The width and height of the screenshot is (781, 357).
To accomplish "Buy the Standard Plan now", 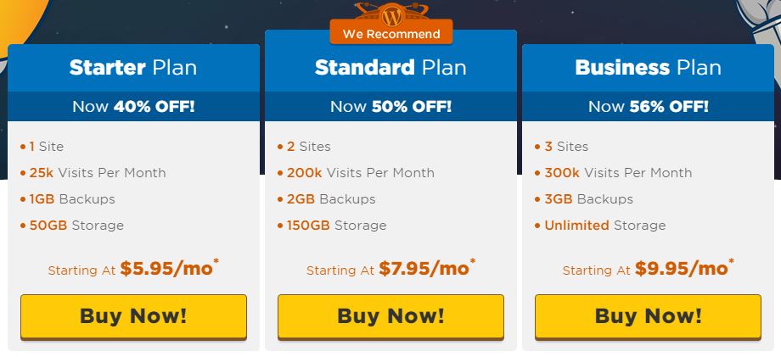I will point(391,317).
